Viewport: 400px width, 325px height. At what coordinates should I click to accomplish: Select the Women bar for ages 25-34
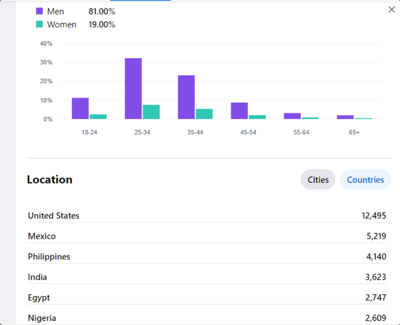[151, 112]
